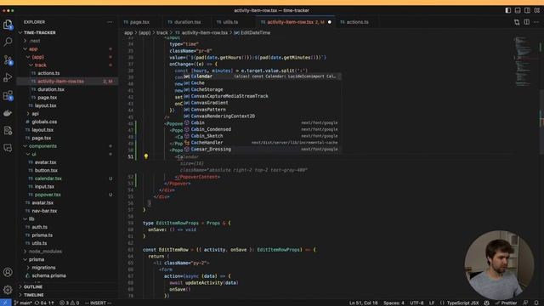The width and height of the screenshot is (544, 306).
Task: Collapse the app folder
Action: 33,49
